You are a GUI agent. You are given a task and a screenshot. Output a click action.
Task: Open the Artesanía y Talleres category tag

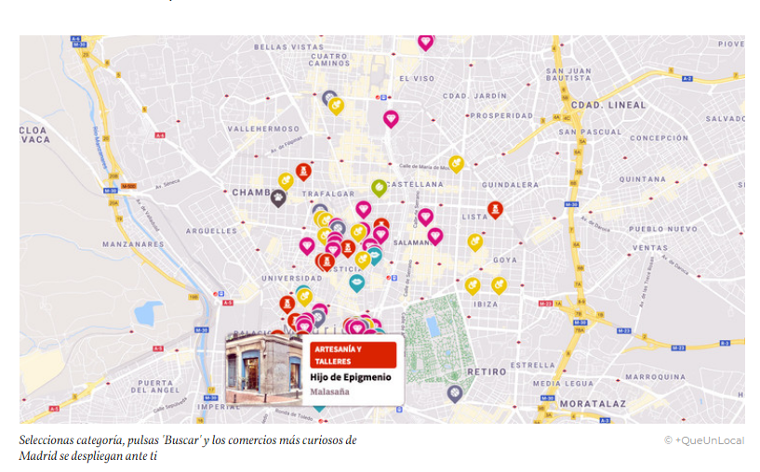[353, 355]
